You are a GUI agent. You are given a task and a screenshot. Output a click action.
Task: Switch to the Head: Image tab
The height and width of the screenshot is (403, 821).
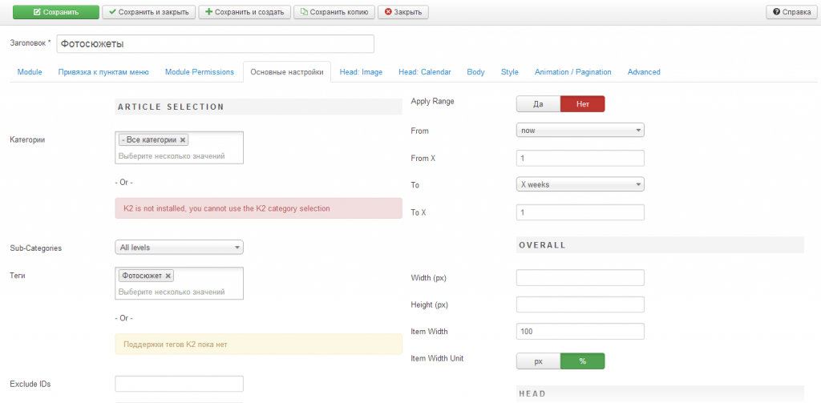point(361,72)
